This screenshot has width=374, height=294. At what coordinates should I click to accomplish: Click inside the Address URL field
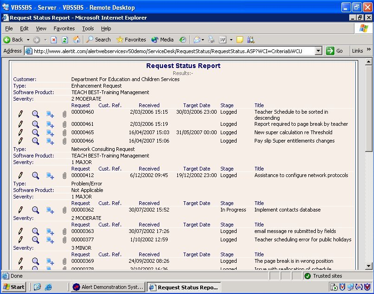click(172, 51)
